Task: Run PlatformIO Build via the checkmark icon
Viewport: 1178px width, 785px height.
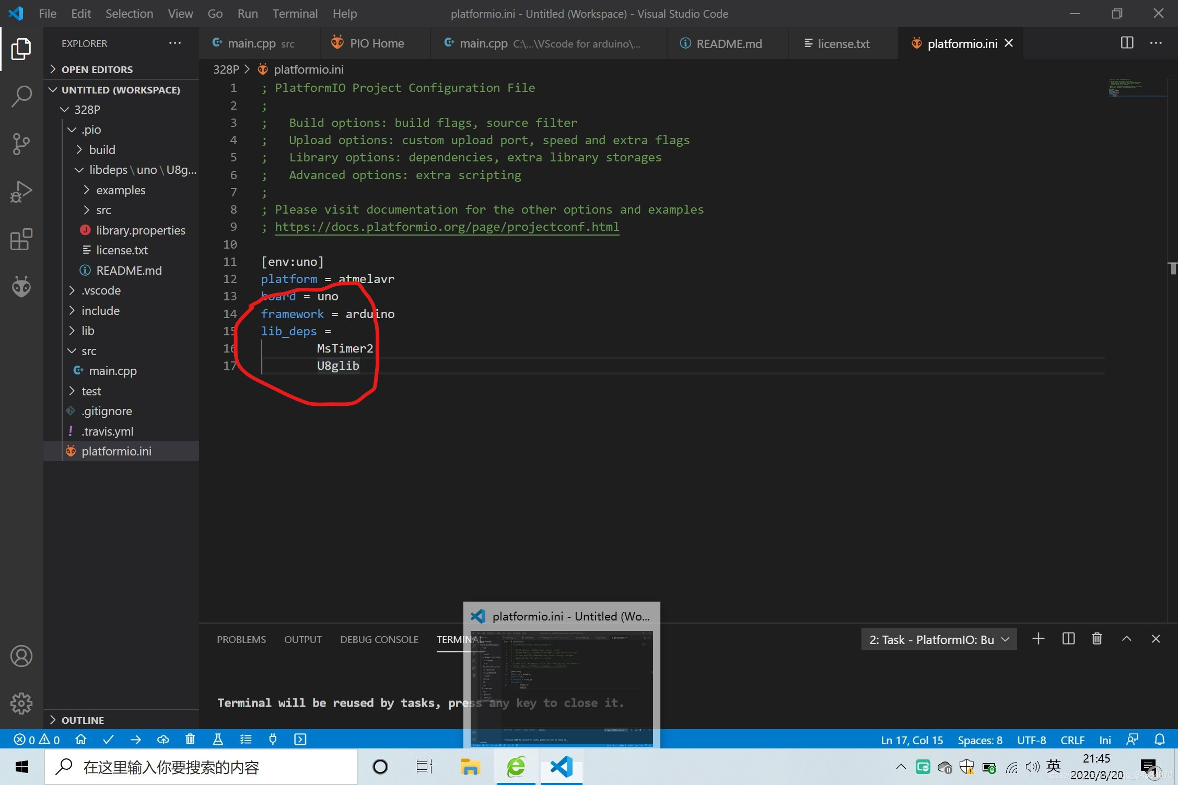Action: (108, 739)
